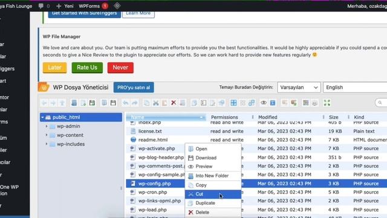Click the diamond icon in admin bar

click(x=117, y=6)
